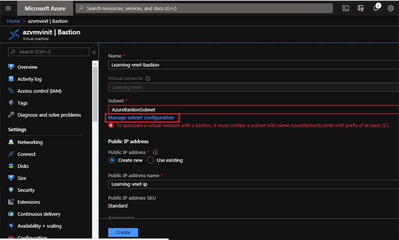Open the portal hamburger menu

tap(8, 8)
